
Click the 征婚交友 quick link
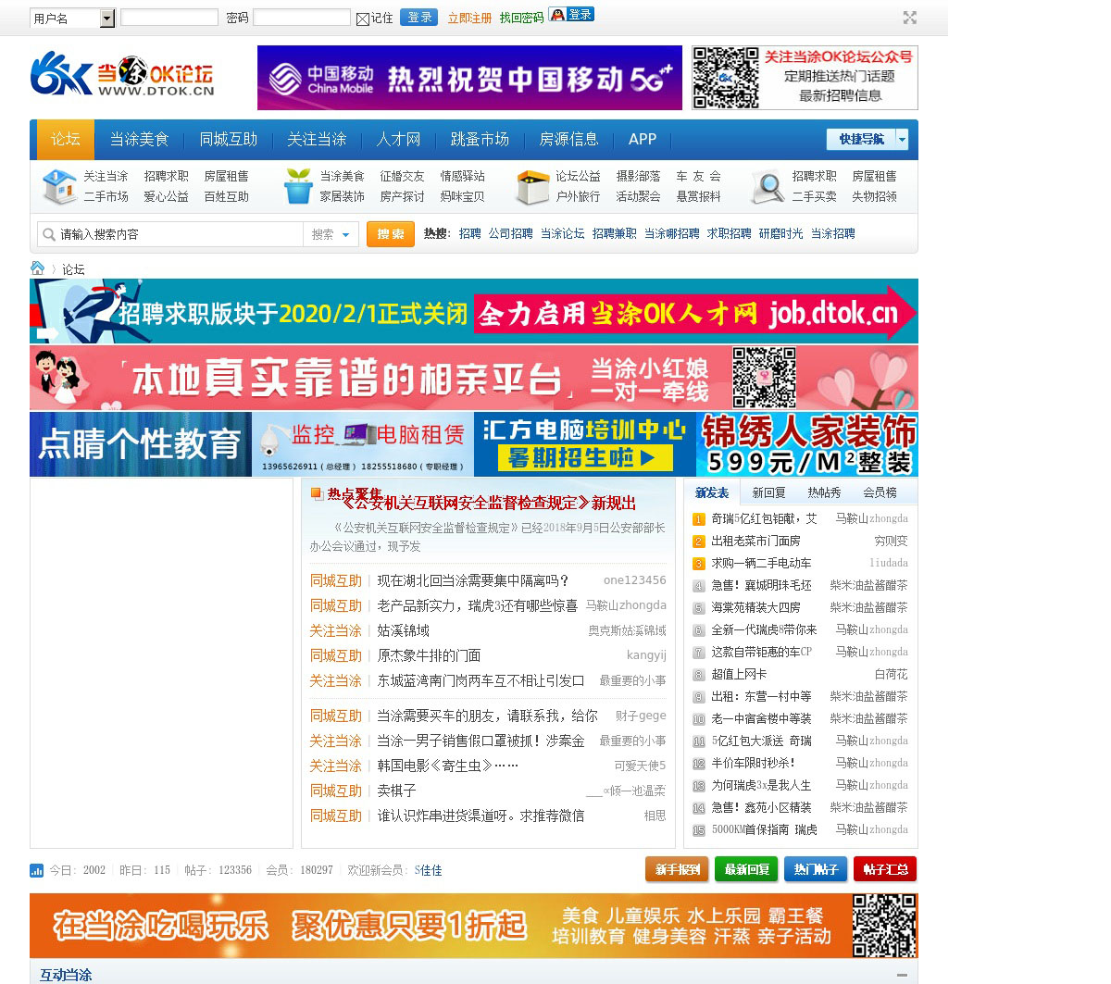402,176
